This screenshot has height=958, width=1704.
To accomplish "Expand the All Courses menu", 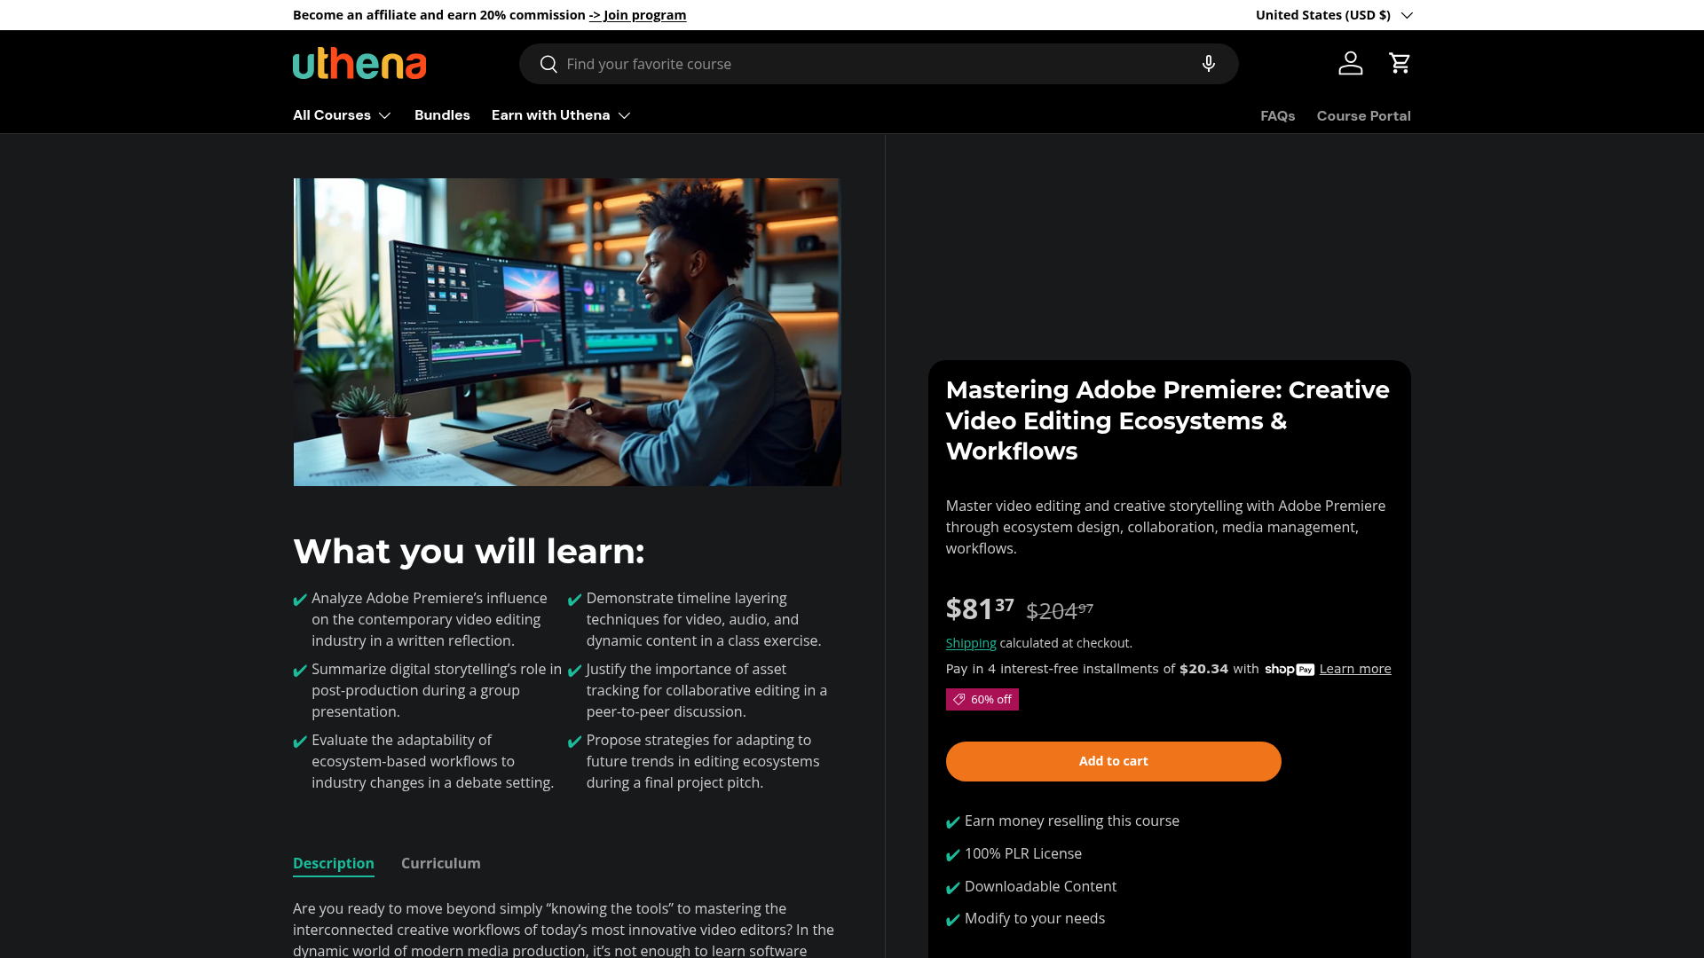I will (x=342, y=115).
